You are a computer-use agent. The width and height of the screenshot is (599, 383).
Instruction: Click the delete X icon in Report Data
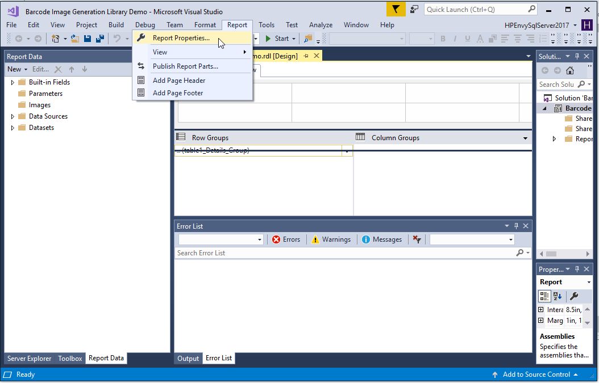tap(58, 69)
